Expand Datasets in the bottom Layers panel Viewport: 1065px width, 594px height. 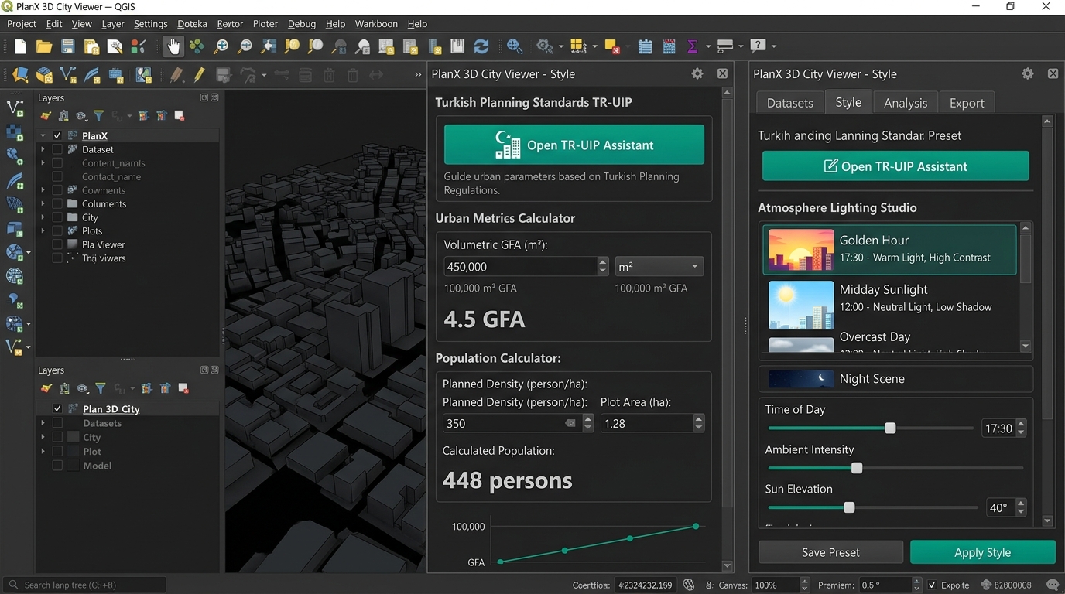click(43, 423)
